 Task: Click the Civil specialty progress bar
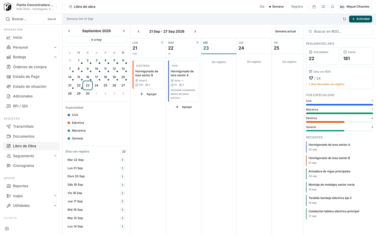pyautogui.click(x=339, y=105)
